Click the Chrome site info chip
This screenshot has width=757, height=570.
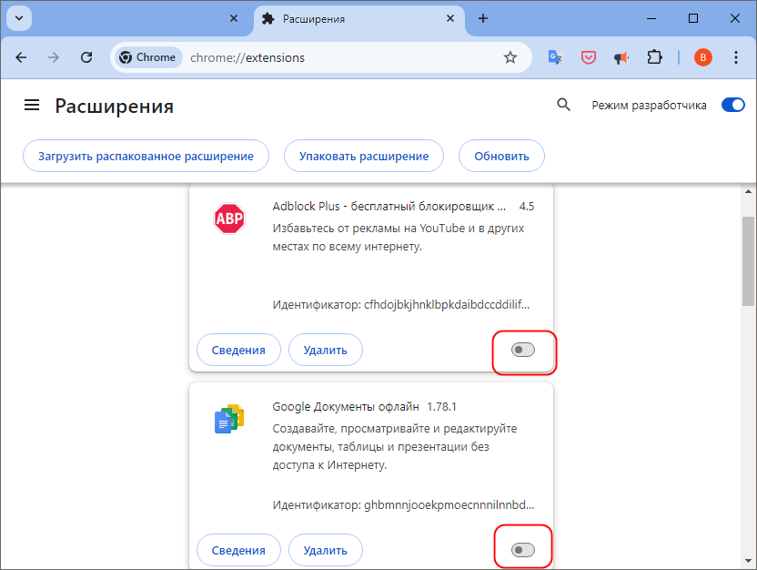[148, 57]
